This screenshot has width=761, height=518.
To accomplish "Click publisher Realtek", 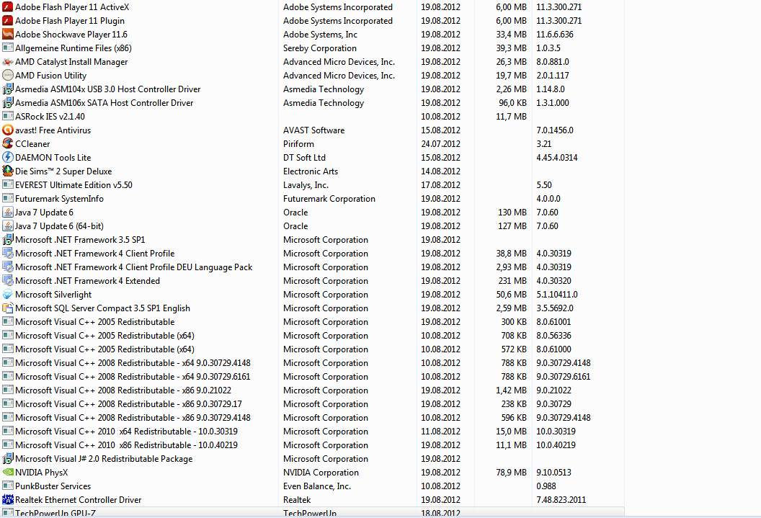I will [297, 499].
